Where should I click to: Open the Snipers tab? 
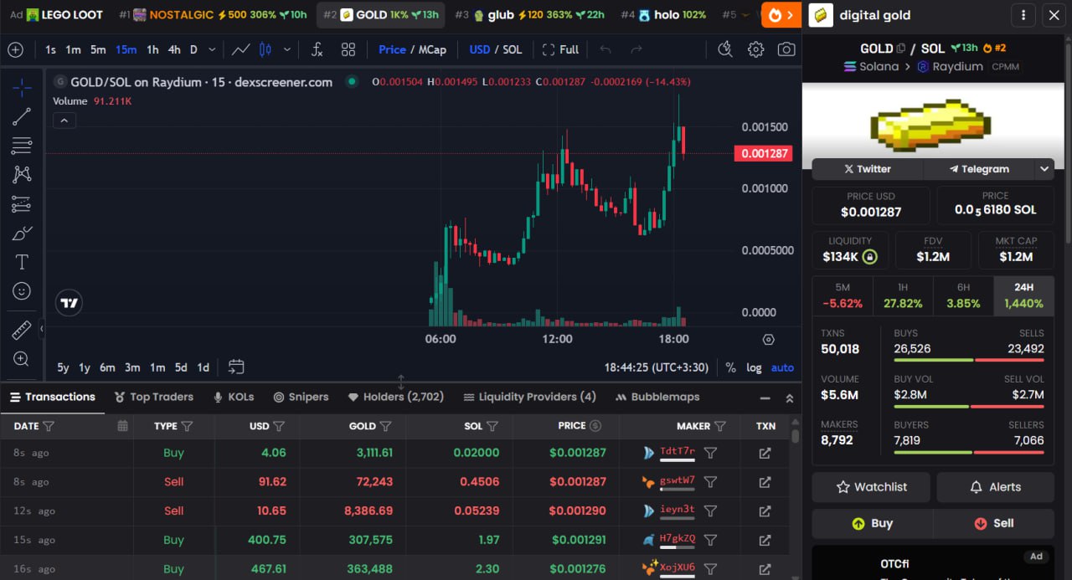click(301, 397)
